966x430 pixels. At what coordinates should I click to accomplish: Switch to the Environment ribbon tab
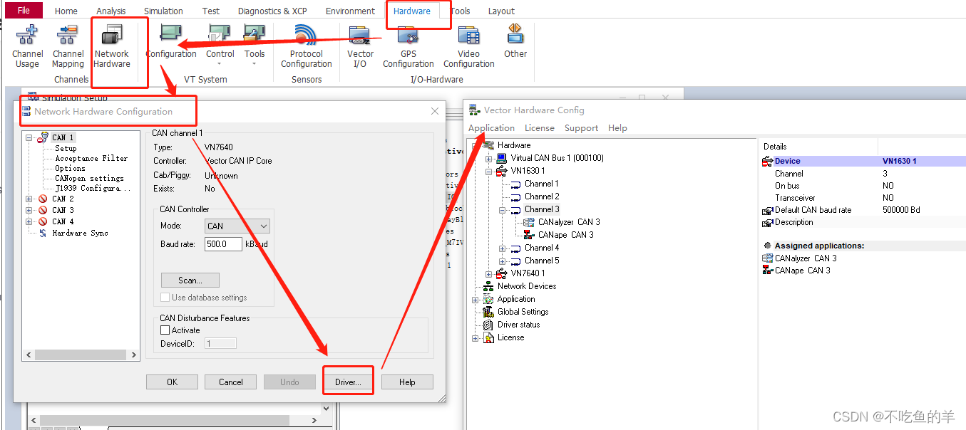point(350,11)
